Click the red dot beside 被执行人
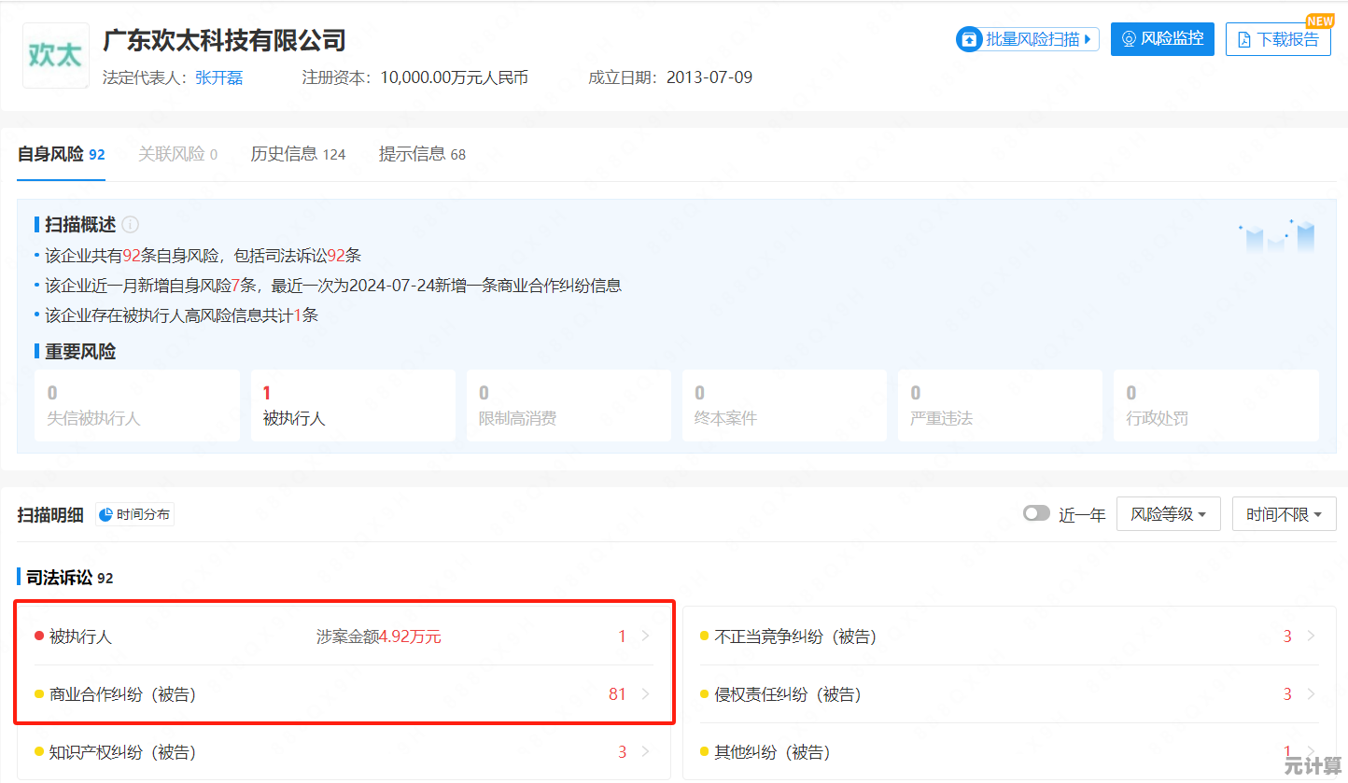The width and height of the screenshot is (1348, 783). point(37,636)
